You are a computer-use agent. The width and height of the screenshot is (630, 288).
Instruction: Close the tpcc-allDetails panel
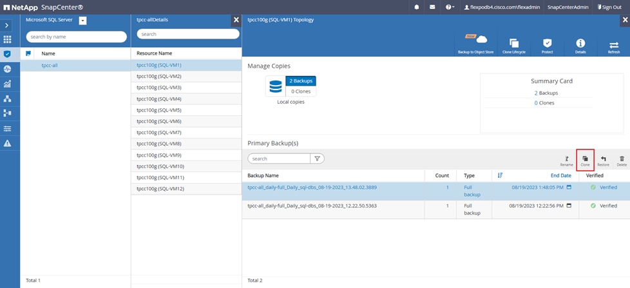(x=236, y=20)
